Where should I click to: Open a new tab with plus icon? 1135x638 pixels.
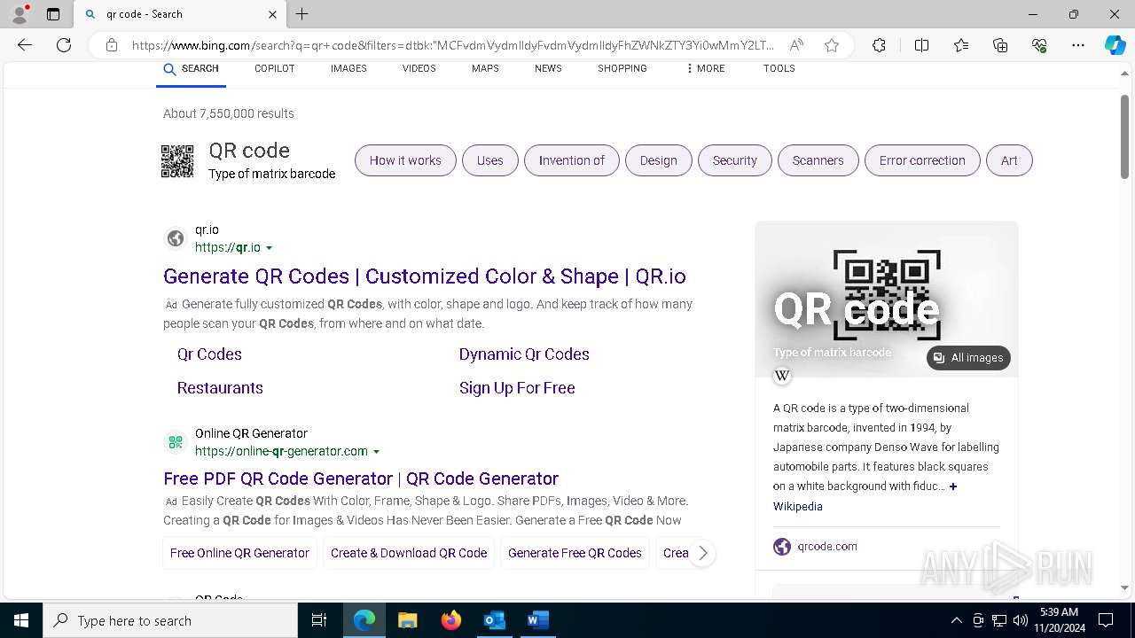[301, 14]
